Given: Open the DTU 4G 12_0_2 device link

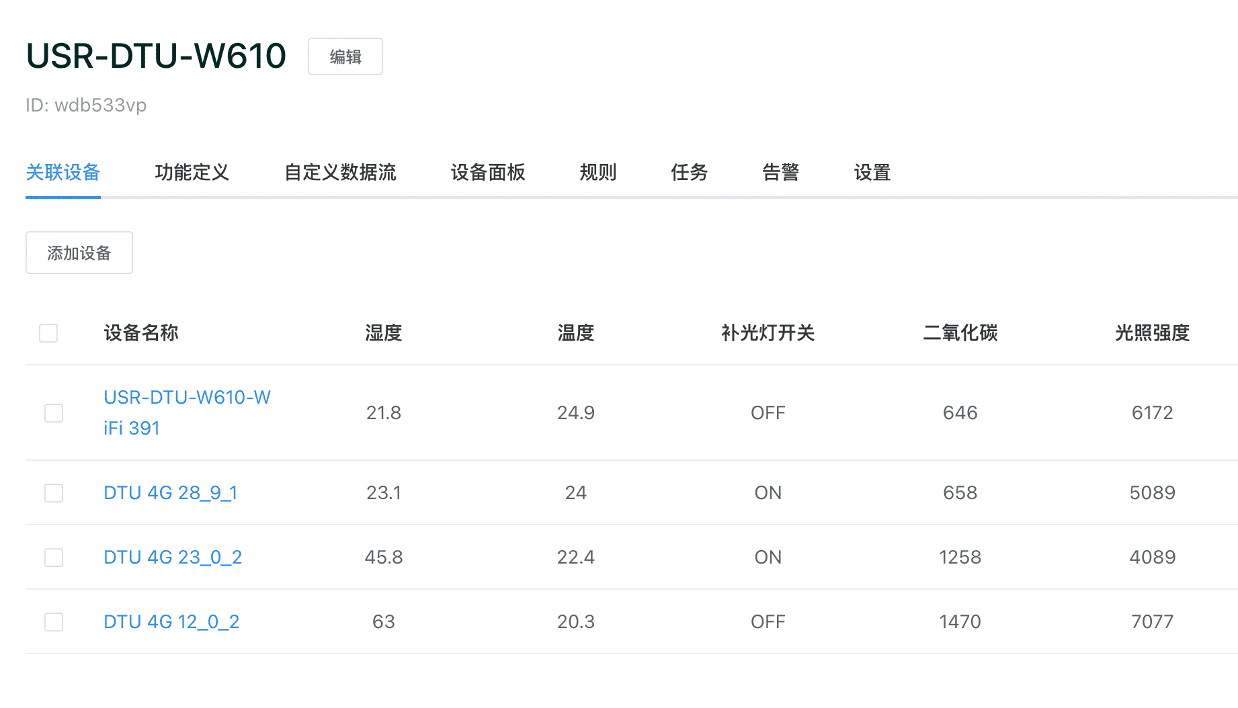Looking at the screenshot, I should [171, 622].
